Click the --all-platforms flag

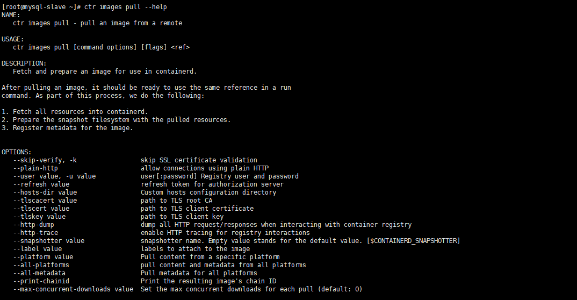tap(41, 266)
